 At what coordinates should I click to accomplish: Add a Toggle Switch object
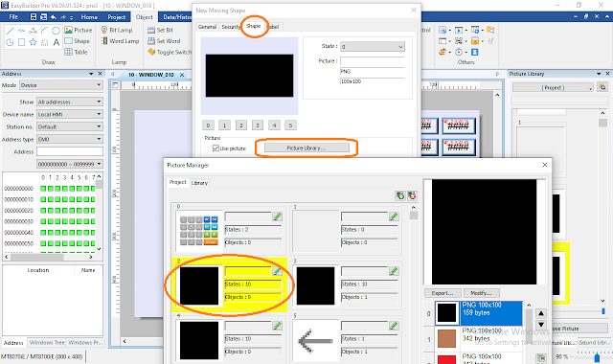point(170,52)
